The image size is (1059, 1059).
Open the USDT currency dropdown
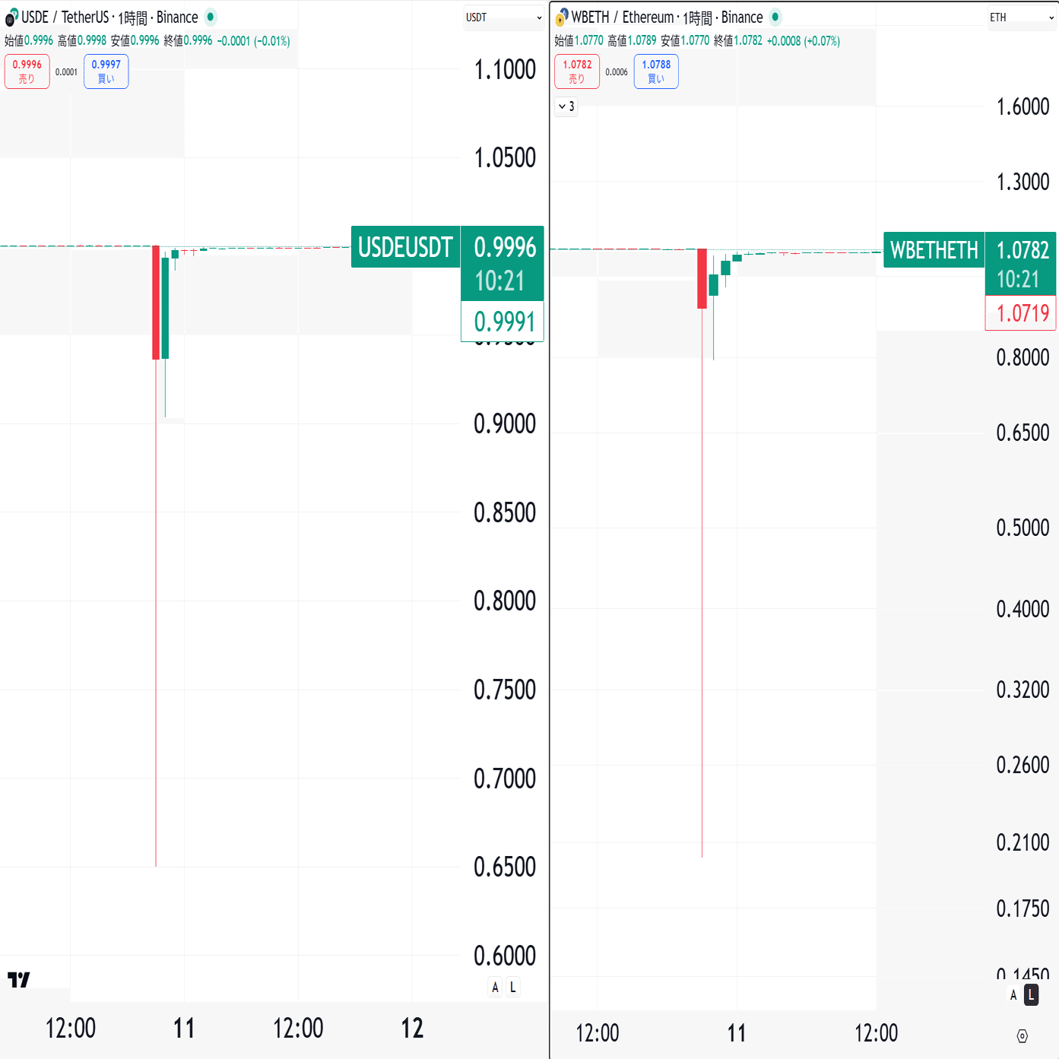click(x=503, y=17)
